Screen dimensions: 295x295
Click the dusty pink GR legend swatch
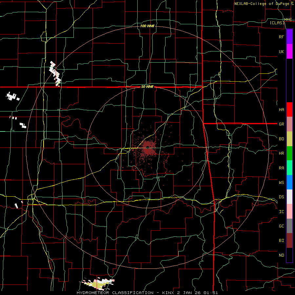[x=289, y=124]
